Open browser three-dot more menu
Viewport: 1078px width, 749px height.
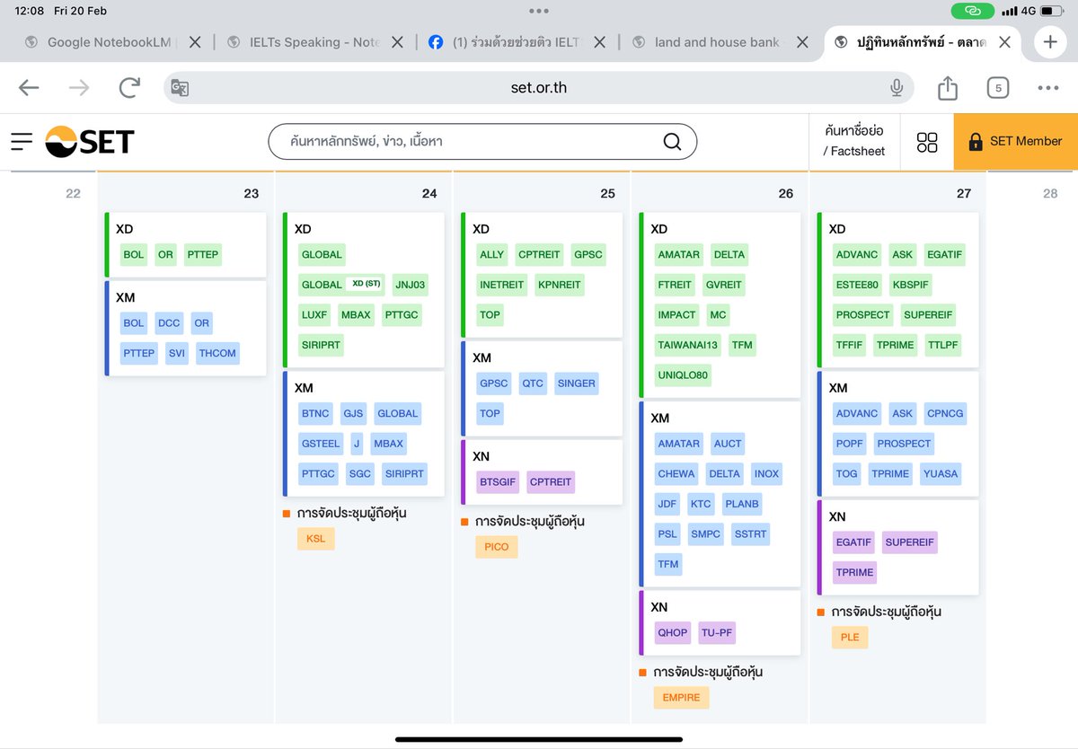coord(1047,88)
